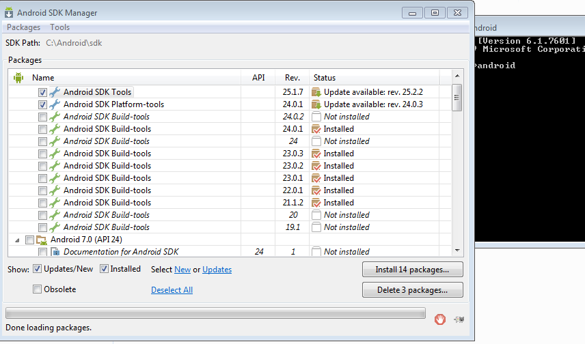Image resolution: width=585 pixels, height=344 pixels.
Task: Click the wrench icon for Android SDK Platform-tools
Action: [55, 104]
